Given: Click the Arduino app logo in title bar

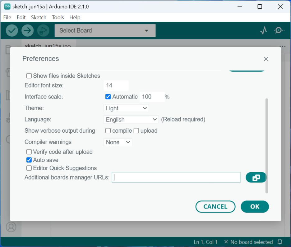Looking at the screenshot, I should [7, 7].
